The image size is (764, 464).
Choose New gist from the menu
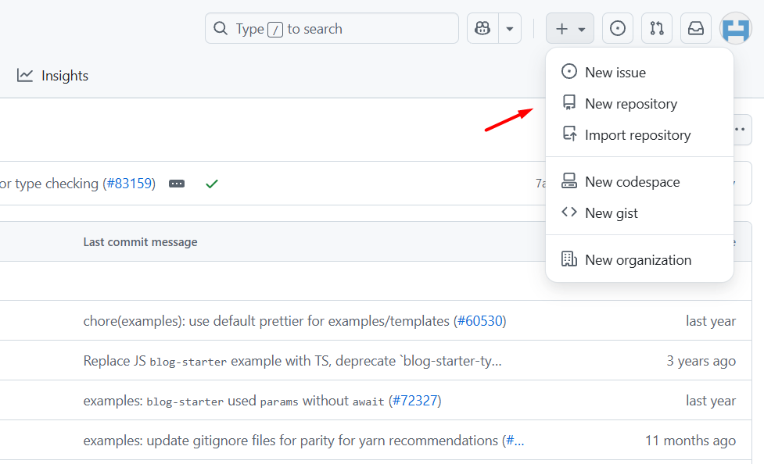(612, 212)
